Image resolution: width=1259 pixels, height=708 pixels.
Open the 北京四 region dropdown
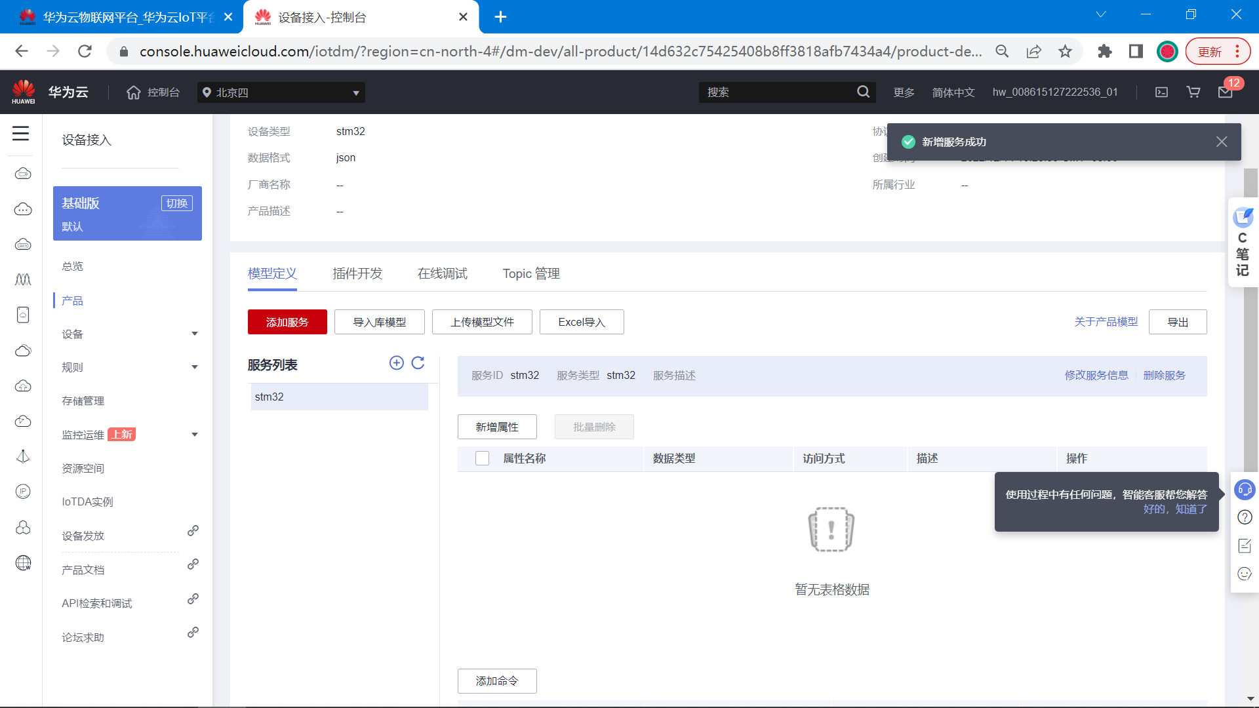281,92
